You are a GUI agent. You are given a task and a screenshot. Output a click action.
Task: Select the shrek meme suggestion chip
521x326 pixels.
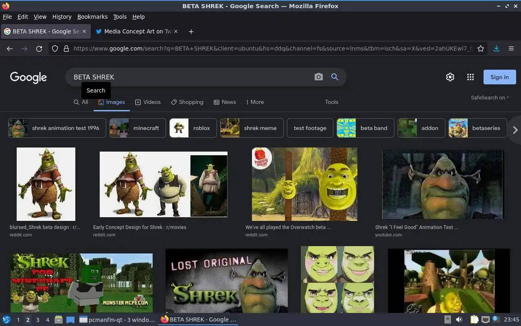tap(252, 128)
